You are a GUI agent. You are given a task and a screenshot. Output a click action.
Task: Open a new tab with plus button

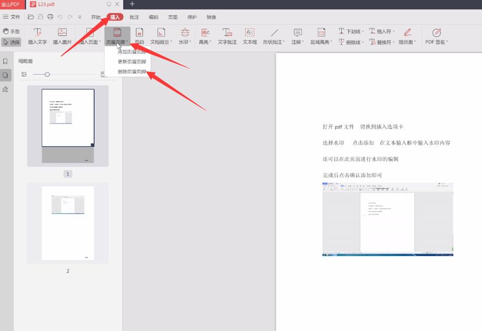click(132, 4)
